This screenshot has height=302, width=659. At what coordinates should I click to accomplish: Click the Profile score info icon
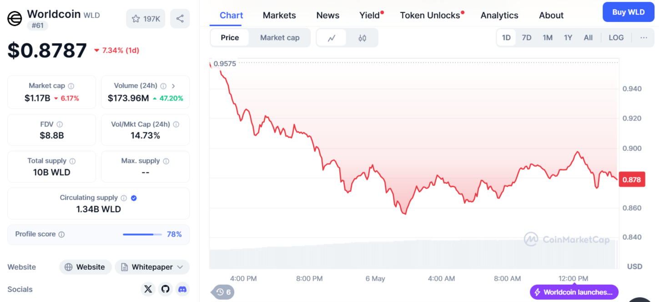point(61,234)
